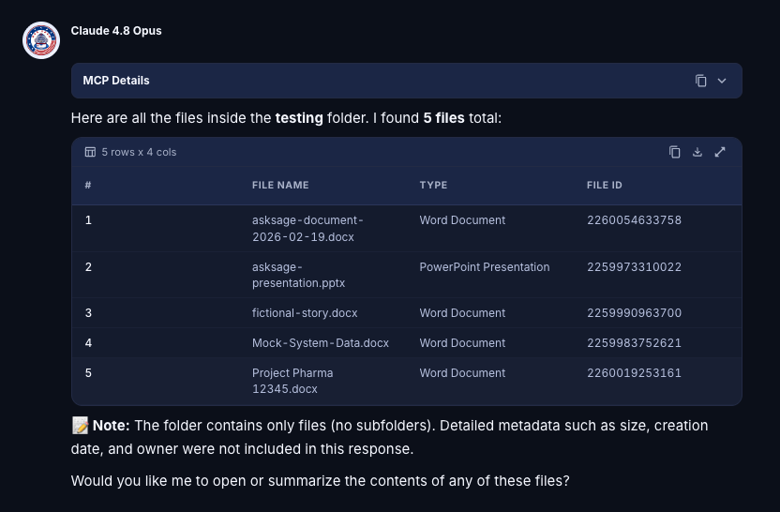Image resolution: width=780 pixels, height=512 pixels.
Task: Copy the table contents
Action: pyautogui.click(x=675, y=152)
